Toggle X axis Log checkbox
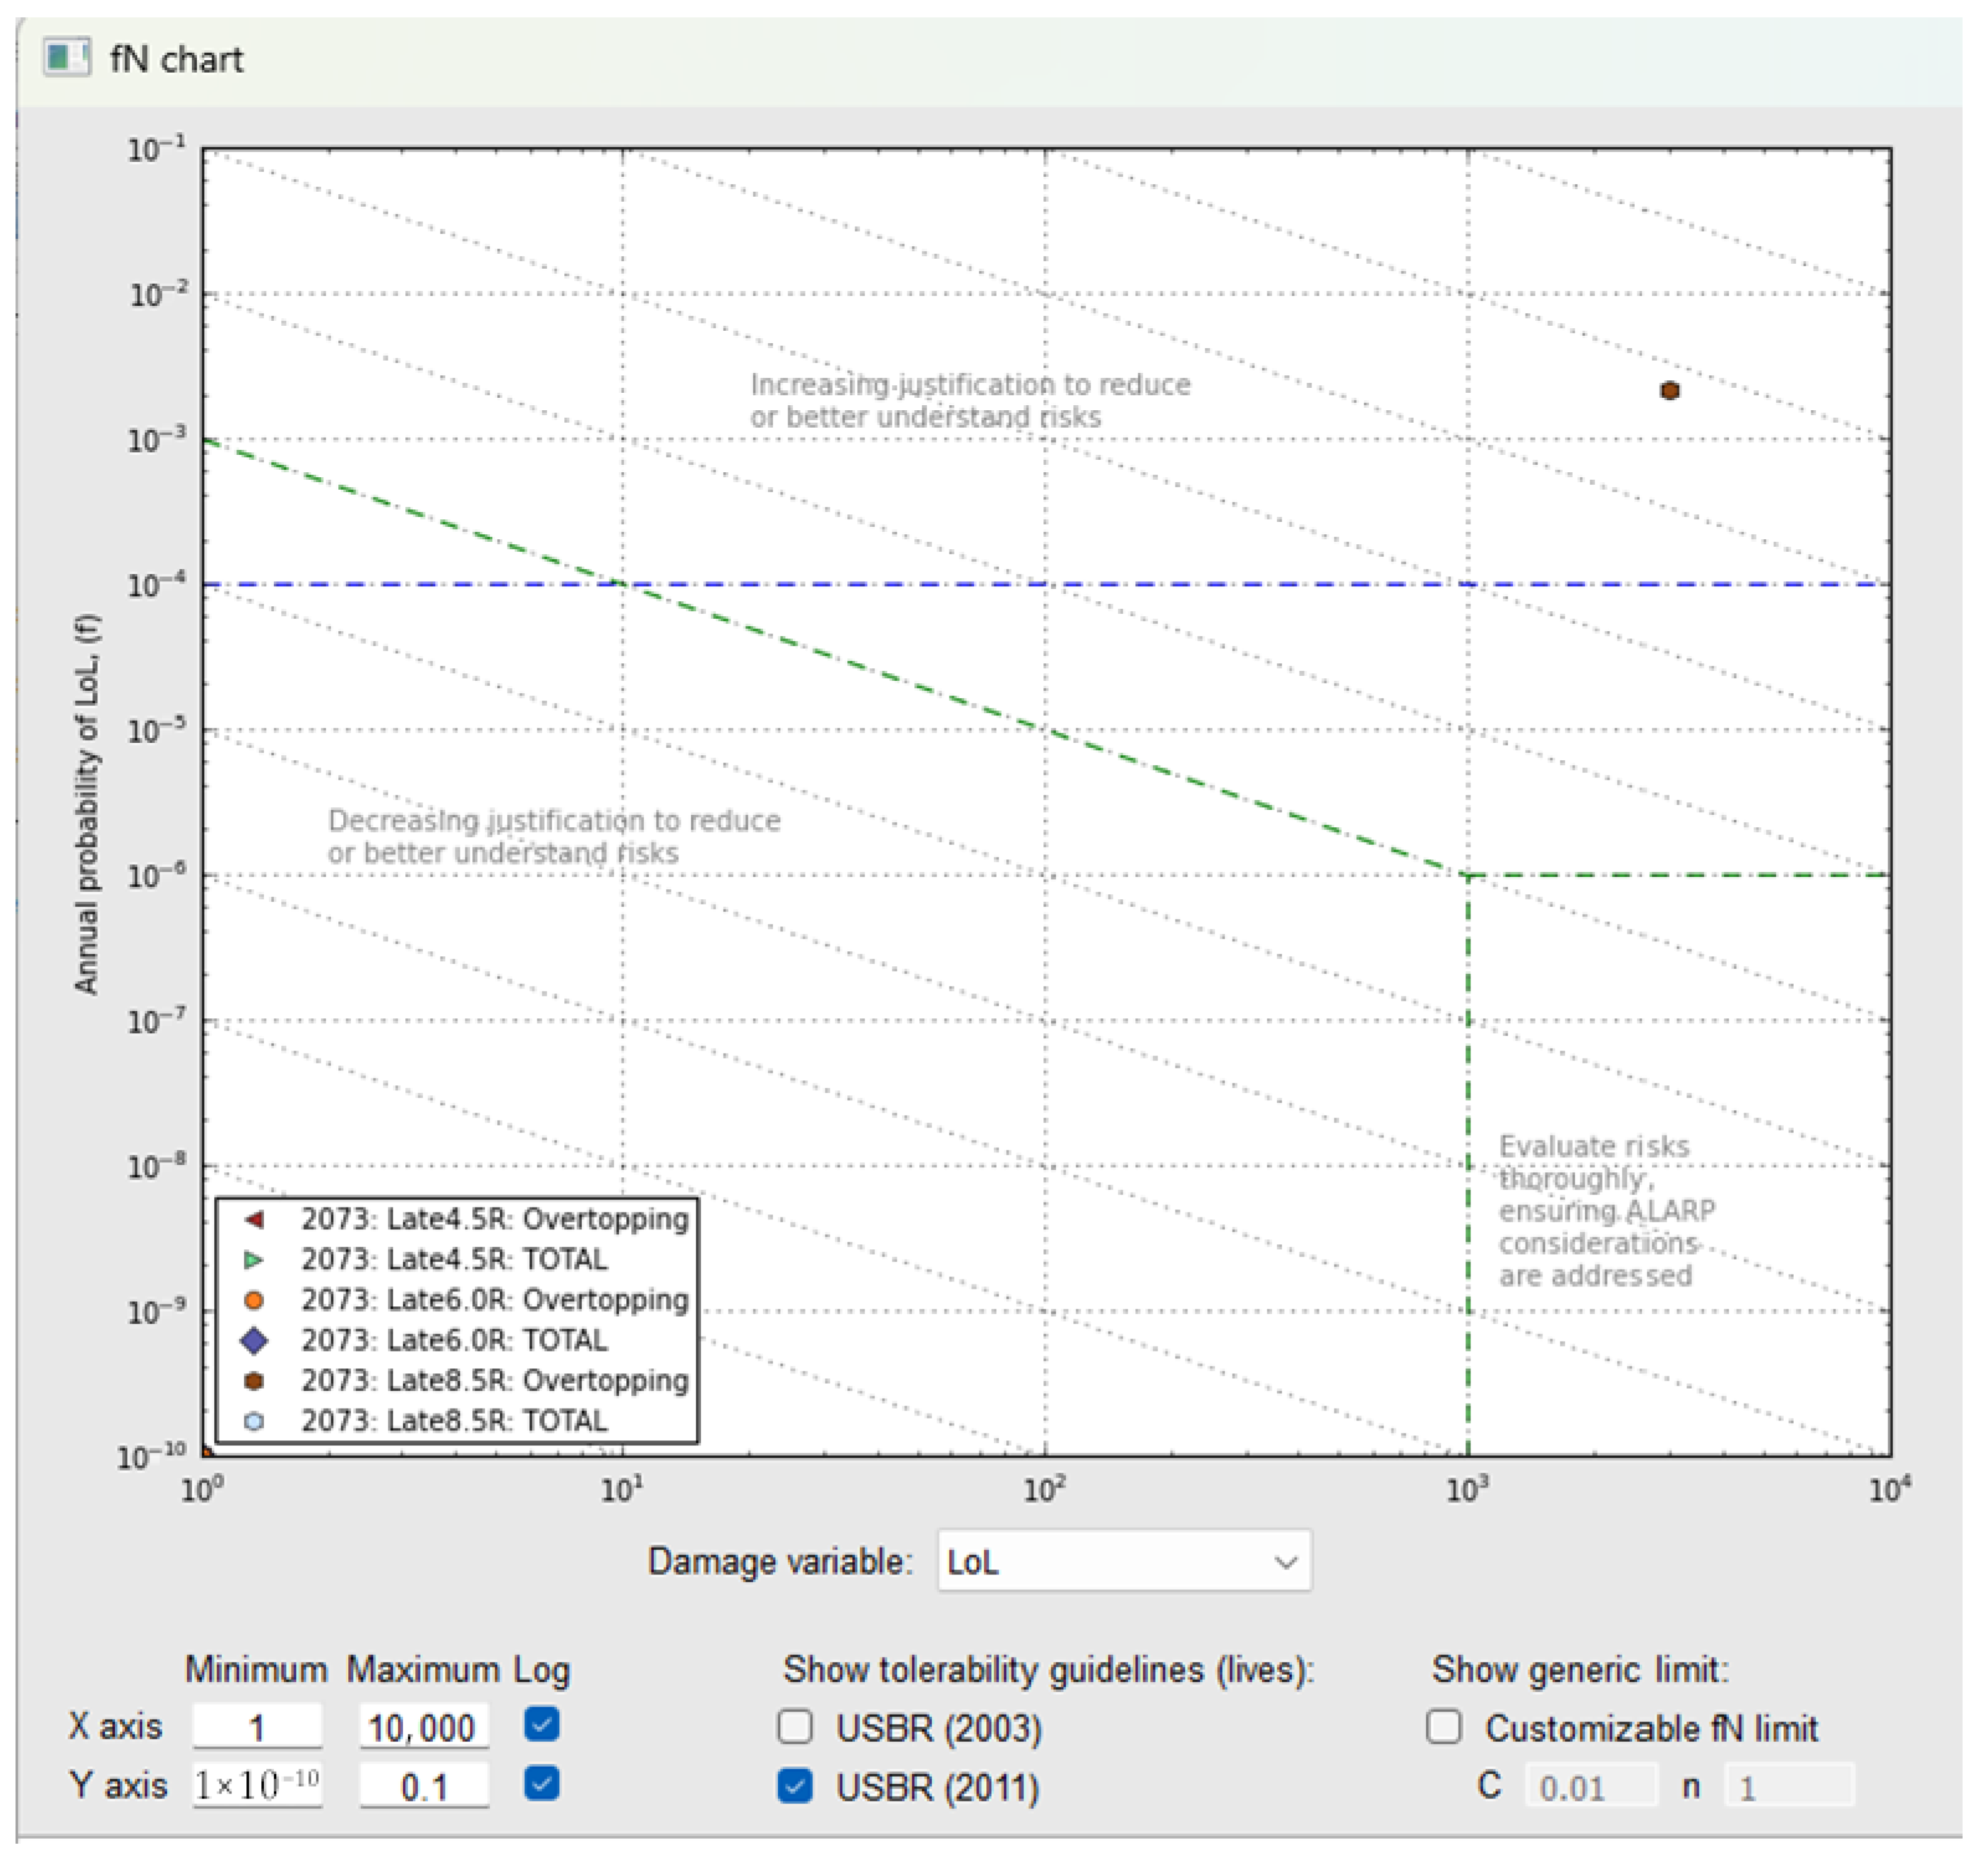 click(541, 1724)
